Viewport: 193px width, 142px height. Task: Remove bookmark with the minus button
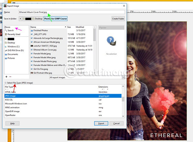(10, 77)
